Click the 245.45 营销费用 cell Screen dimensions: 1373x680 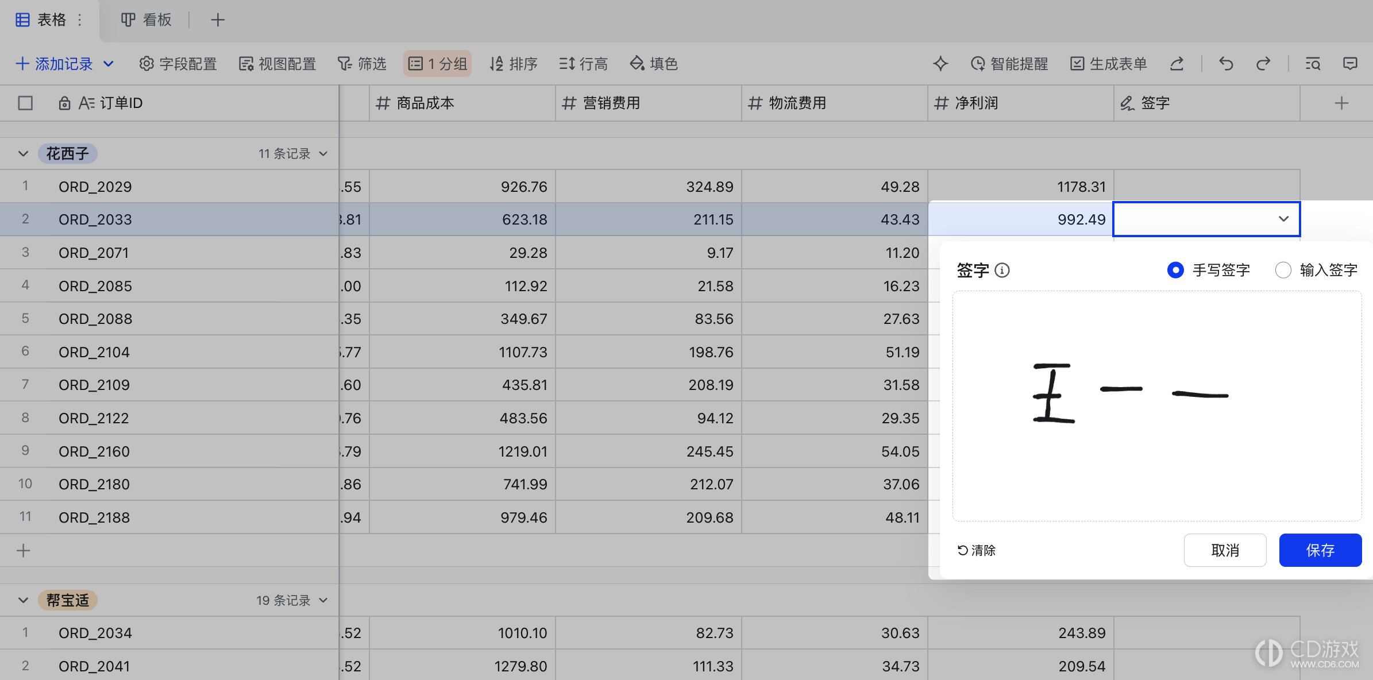pyautogui.click(x=649, y=451)
